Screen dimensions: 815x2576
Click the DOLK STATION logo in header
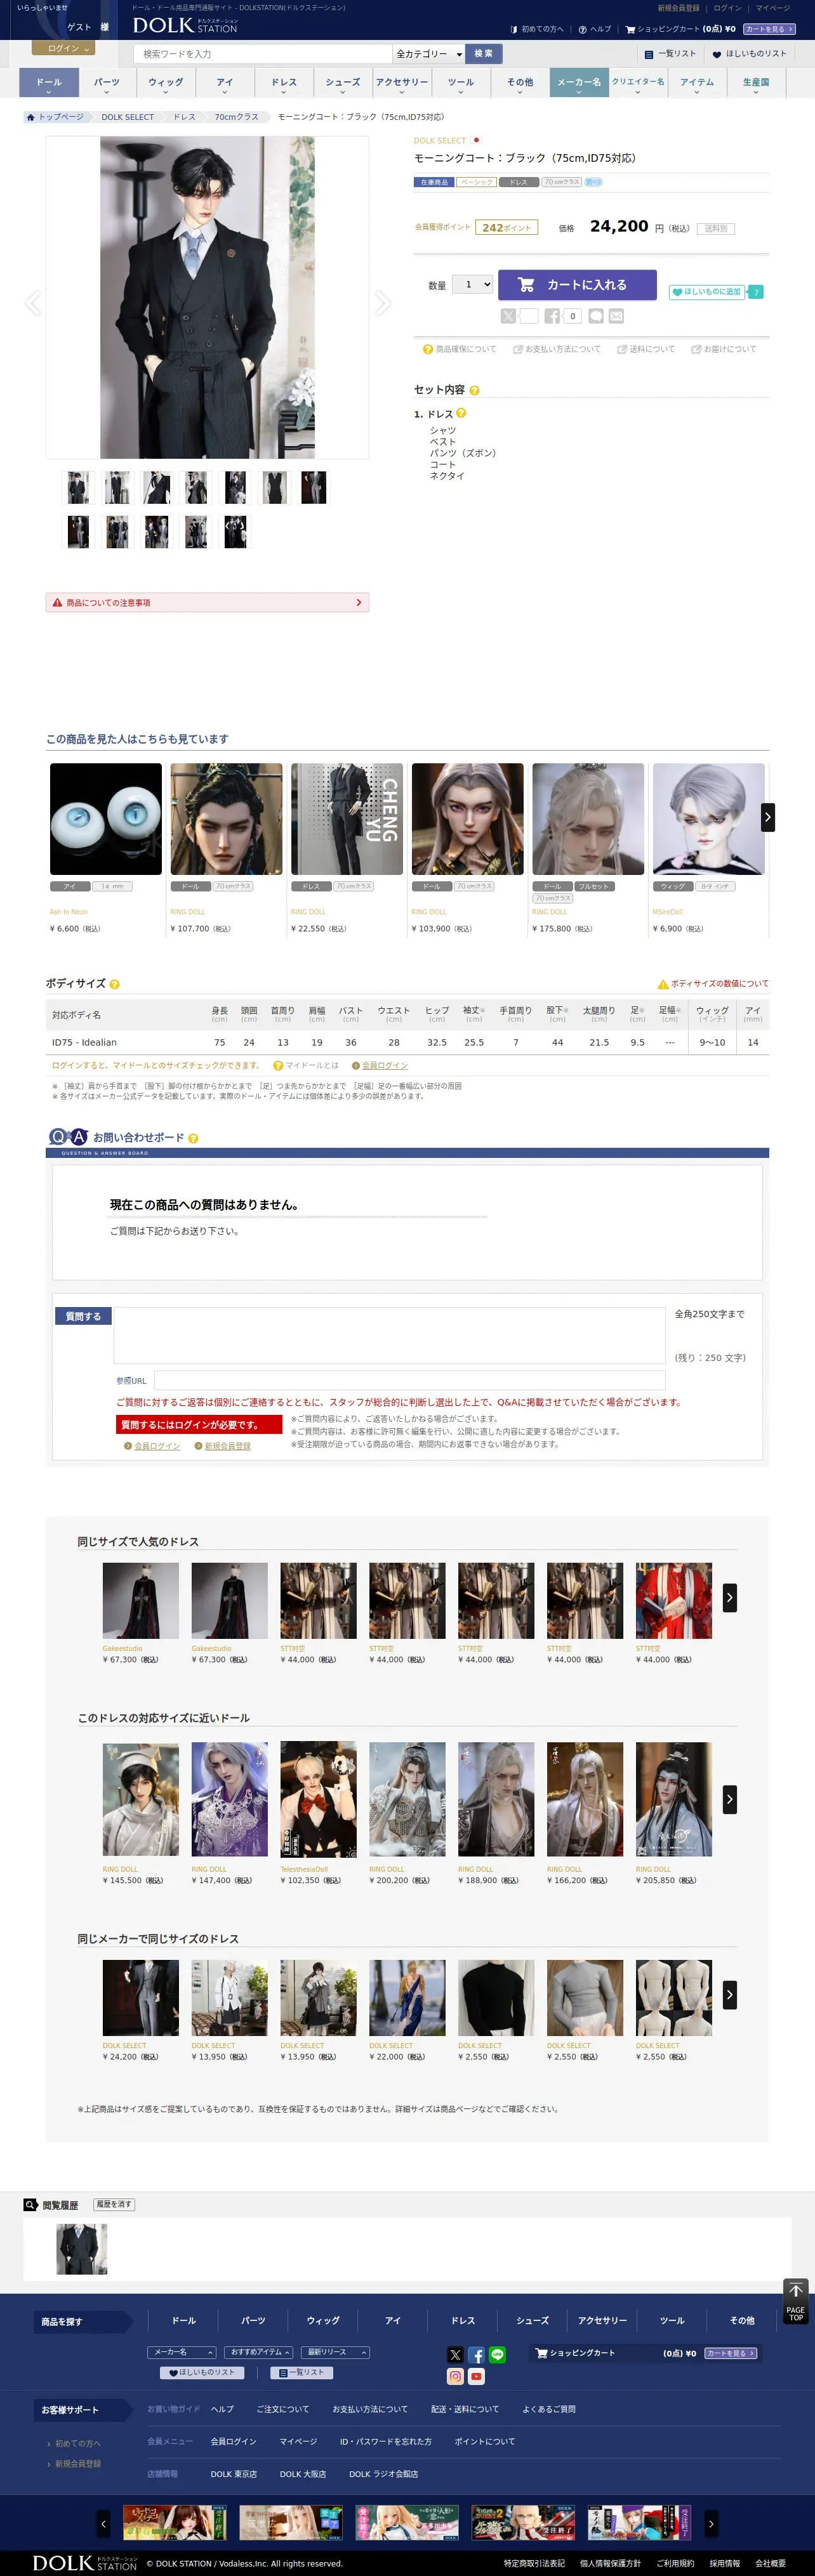point(185,25)
